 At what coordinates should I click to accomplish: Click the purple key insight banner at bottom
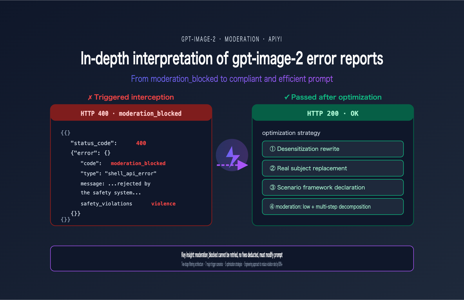pos(232,259)
